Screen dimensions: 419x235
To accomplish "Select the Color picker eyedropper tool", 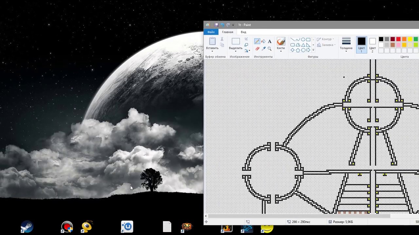I will click(x=263, y=49).
